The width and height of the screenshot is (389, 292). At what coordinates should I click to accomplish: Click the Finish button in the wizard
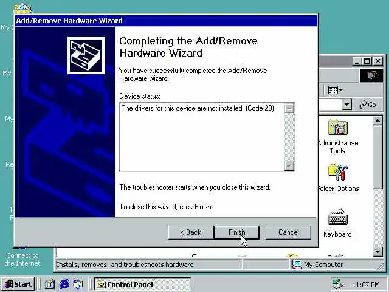coord(236,232)
